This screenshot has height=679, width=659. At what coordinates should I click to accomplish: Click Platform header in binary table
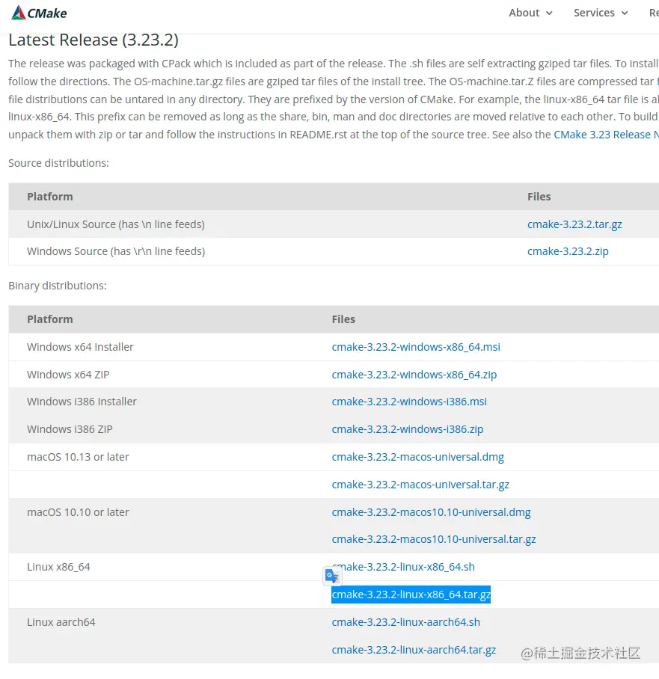(50, 319)
